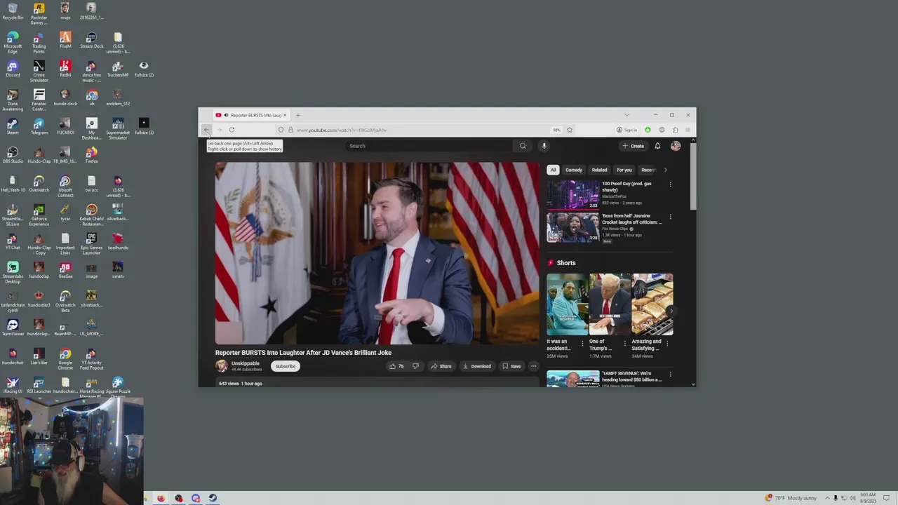Click the Search field on YouTube
This screenshot has width=898, height=505.
(x=429, y=146)
